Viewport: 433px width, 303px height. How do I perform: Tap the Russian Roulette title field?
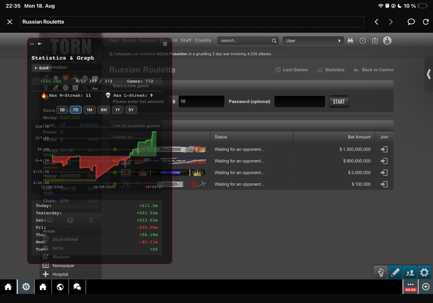192,22
